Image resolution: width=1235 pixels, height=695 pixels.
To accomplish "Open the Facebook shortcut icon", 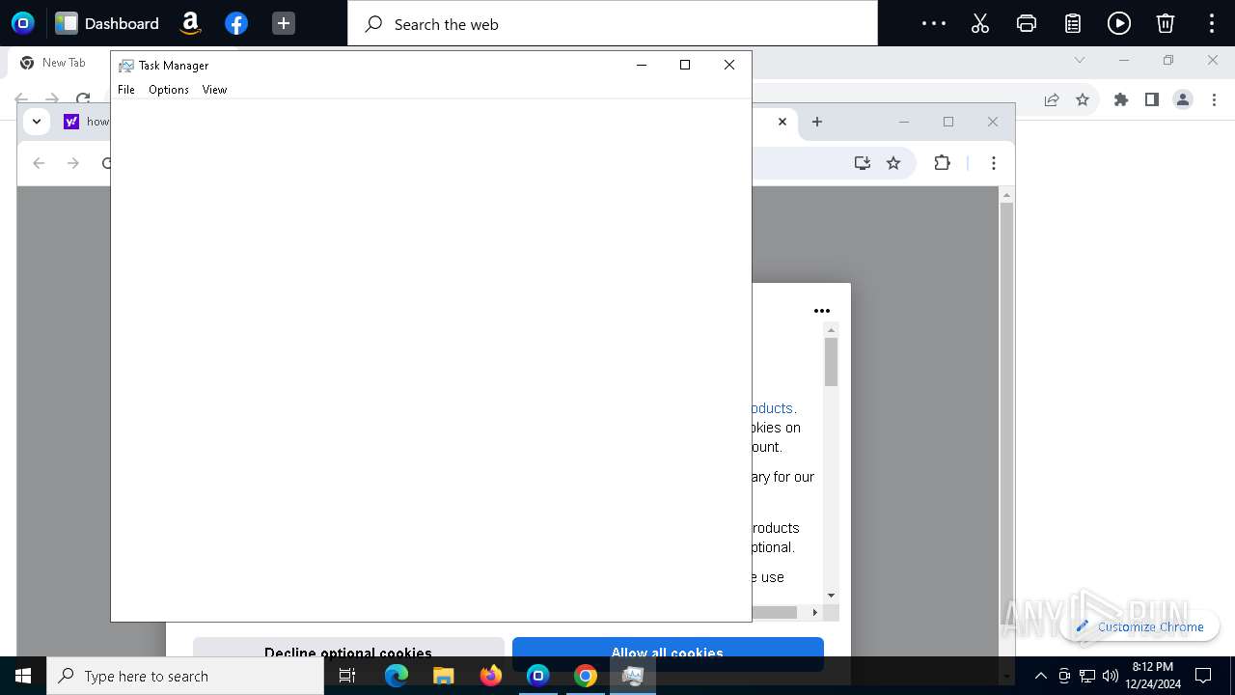I will pos(236,23).
